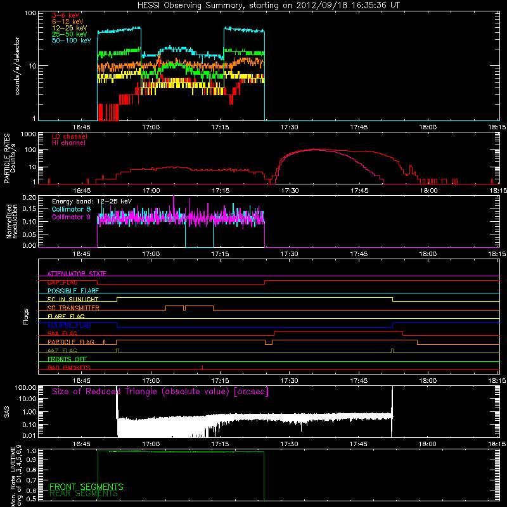Select the 'POSSIBLE_FLARE' flag label
The height and width of the screenshot is (507, 507).
pyautogui.click(x=73, y=291)
